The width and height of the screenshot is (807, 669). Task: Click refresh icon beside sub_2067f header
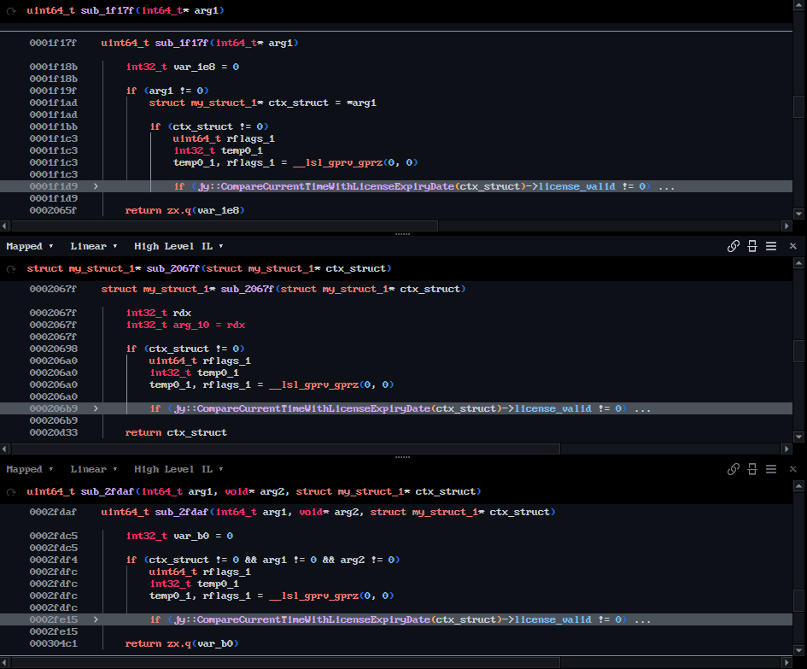coord(10,269)
